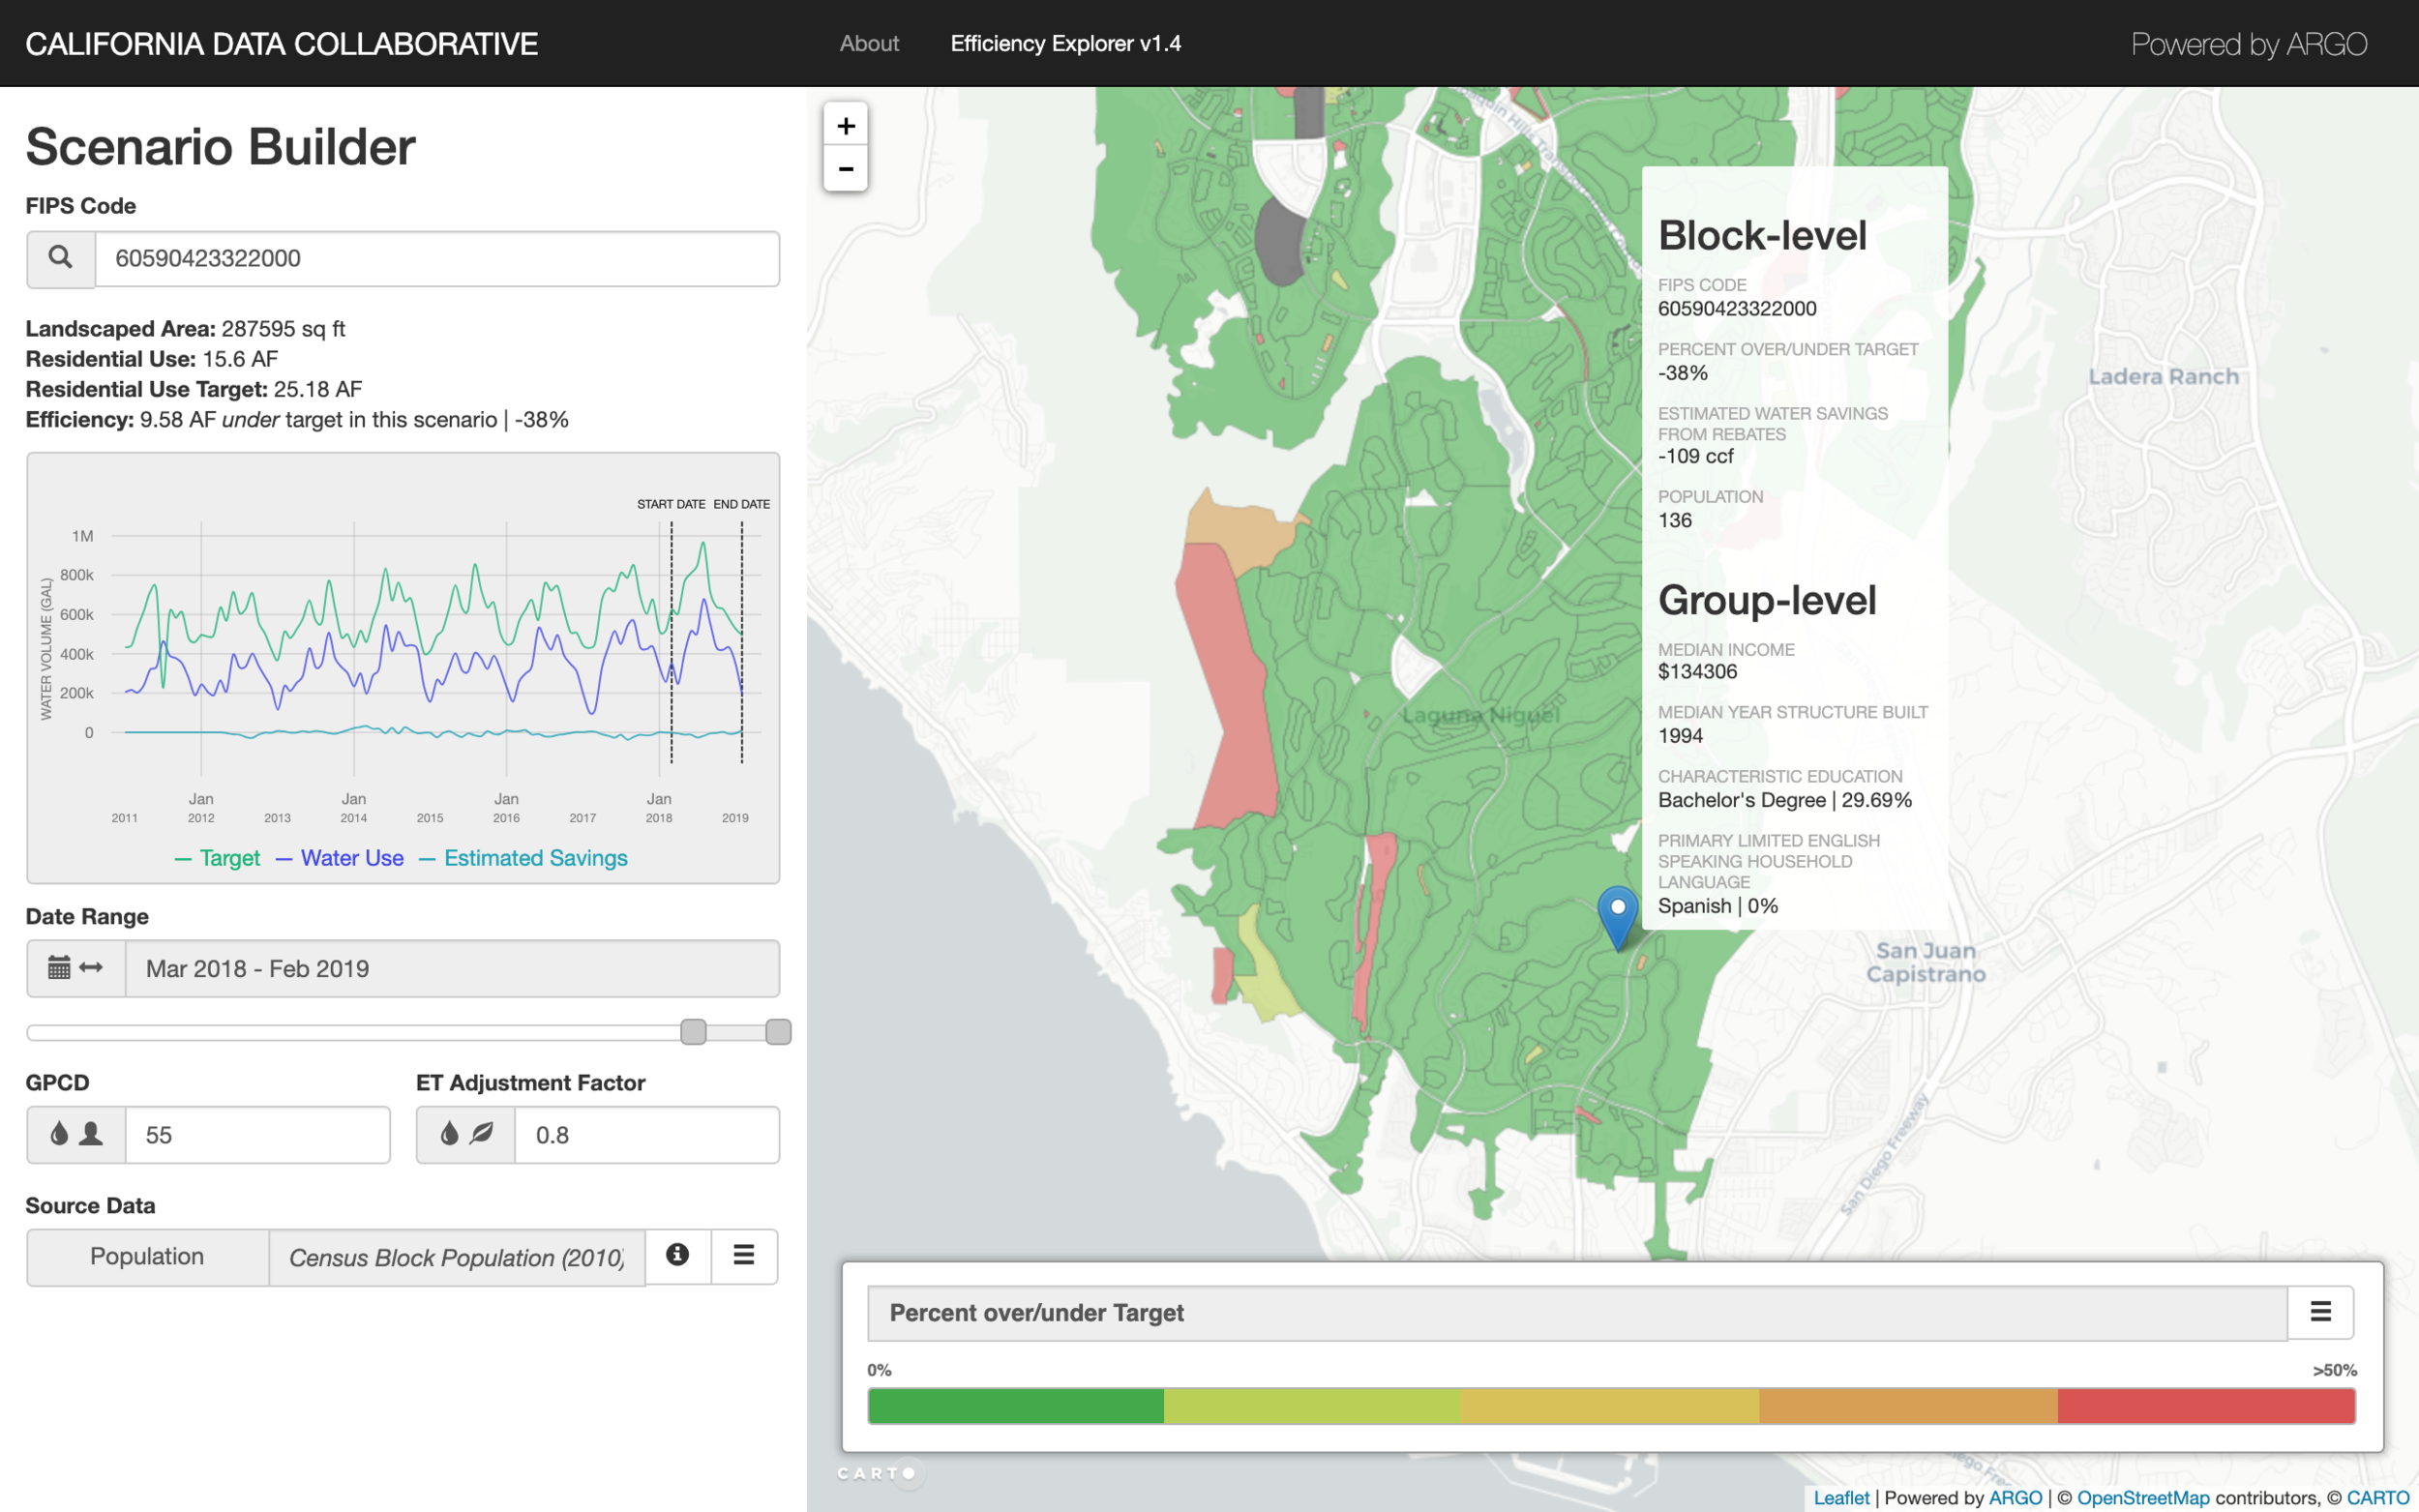Open the OpenStreetMap attribution link
Screen dimensions: 2419x1512
[2142, 1497]
